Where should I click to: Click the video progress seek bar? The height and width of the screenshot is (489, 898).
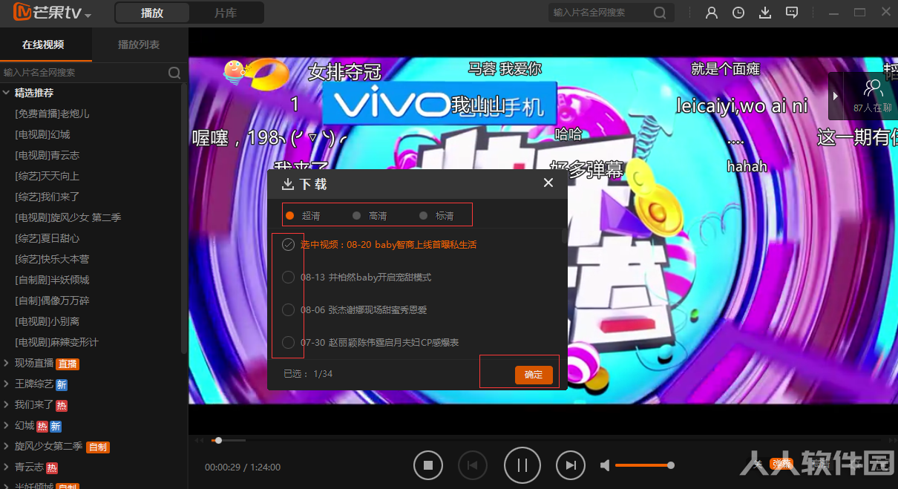(x=543, y=440)
